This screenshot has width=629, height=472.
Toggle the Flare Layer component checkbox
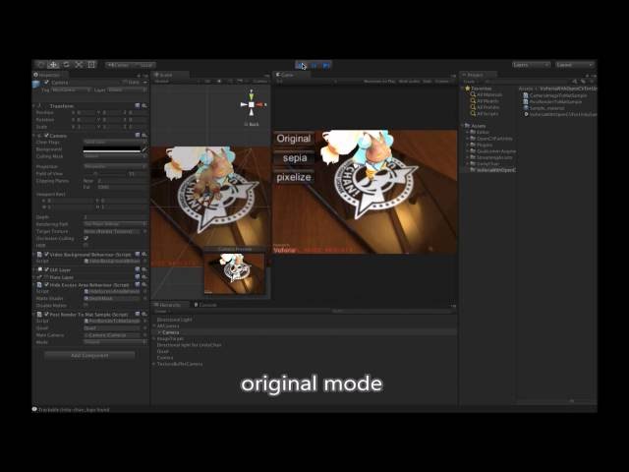[x=46, y=277]
